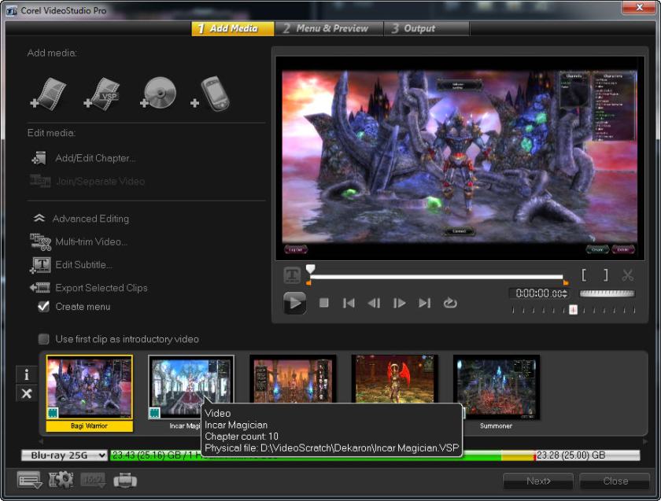Select the Summoner clip thumbnail
Screen dimensions: 661x501
coord(497,386)
